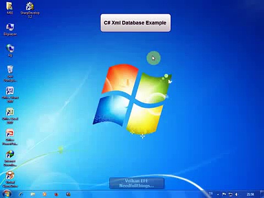Open the Recycle Bin desktop icon
Viewport: 264px width, 198px height.
tap(10, 74)
